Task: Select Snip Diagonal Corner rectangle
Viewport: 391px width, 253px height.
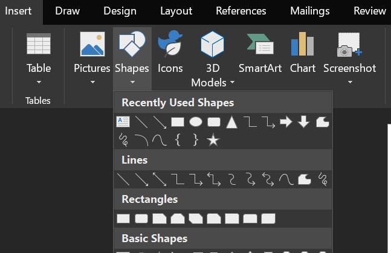Action: coord(196,219)
